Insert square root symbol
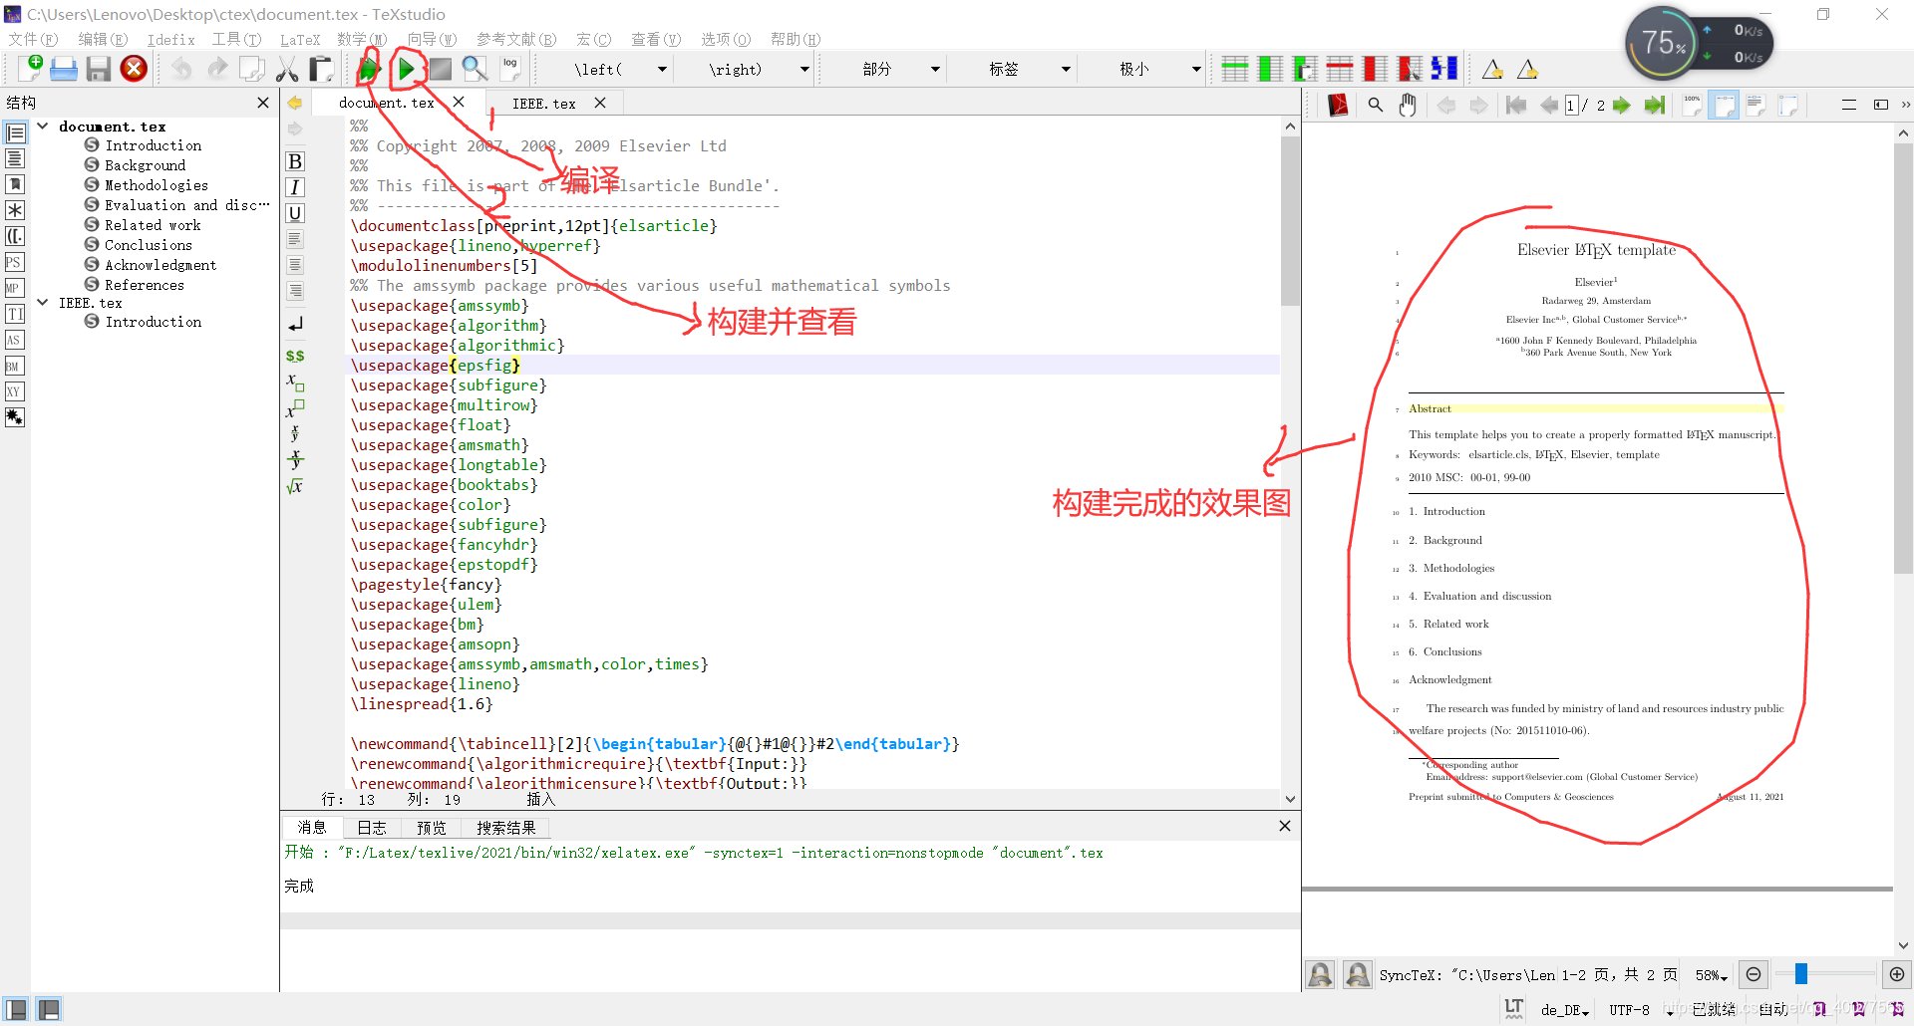 [x=295, y=486]
